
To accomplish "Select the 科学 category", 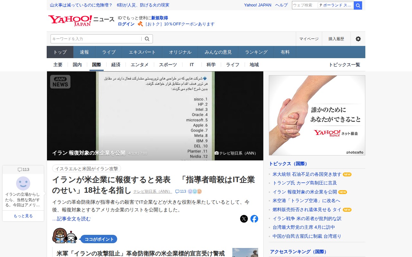I will coord(211,65).
